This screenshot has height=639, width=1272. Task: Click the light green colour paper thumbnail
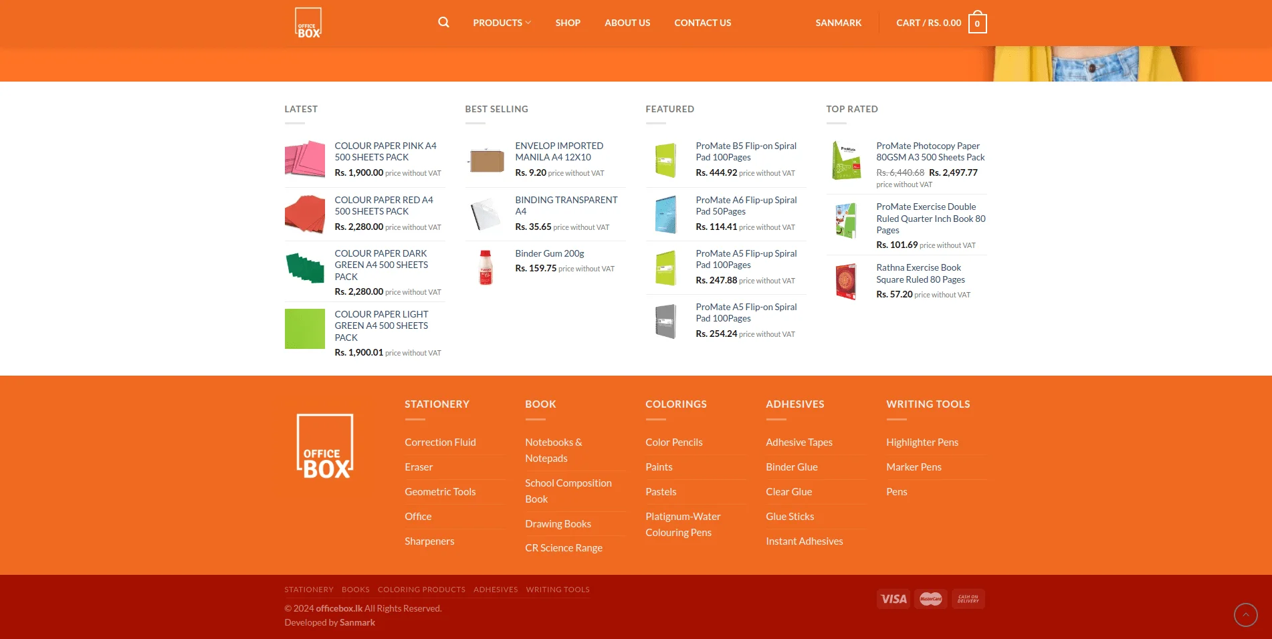point(305,329)
